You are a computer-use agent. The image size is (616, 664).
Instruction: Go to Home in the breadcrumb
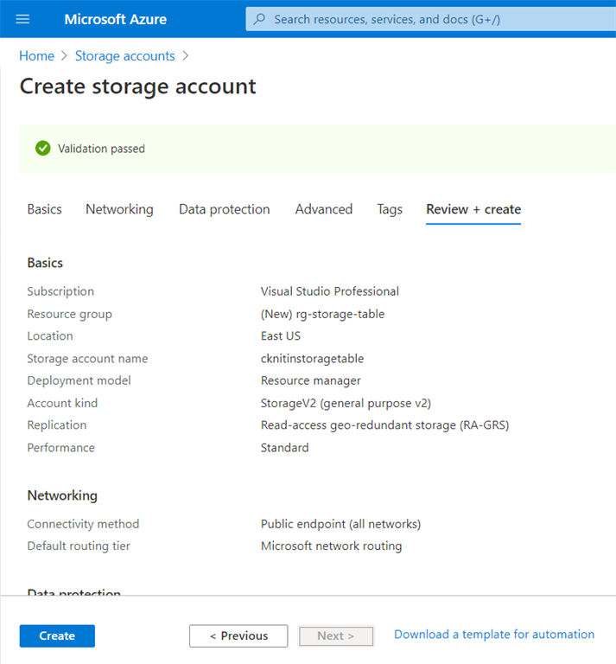click(36, 56)
